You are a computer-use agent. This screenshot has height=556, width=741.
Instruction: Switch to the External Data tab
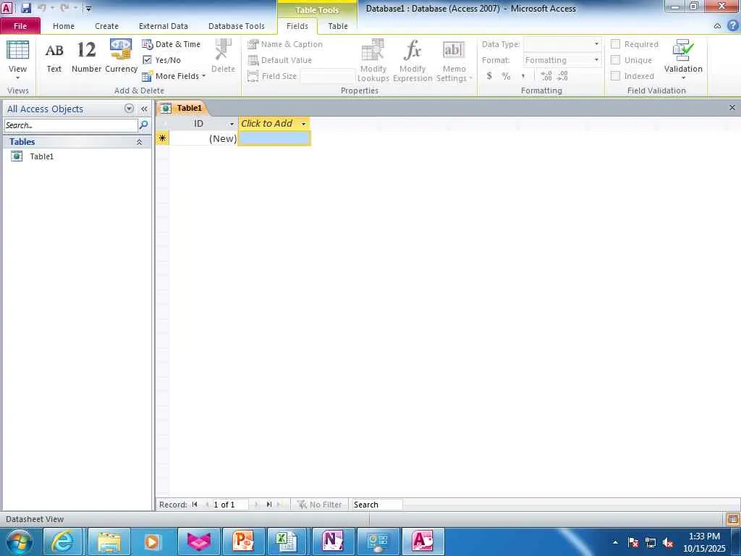click(163, 26)
